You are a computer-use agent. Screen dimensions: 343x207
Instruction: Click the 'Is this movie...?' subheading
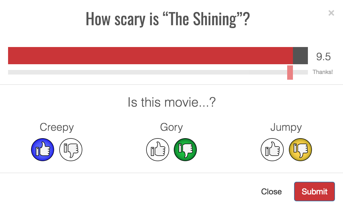pyautogui.click(x=172, y=102)
